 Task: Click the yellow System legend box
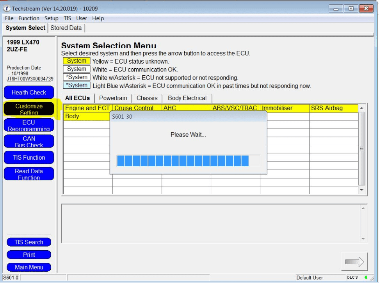[77, 61]
